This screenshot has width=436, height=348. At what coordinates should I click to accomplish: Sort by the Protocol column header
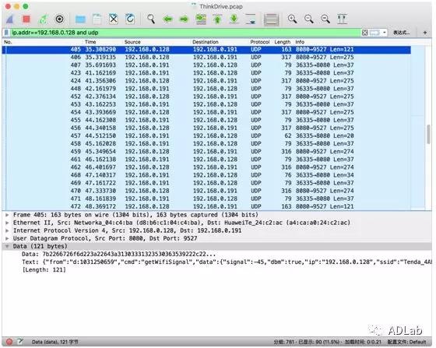260,42
